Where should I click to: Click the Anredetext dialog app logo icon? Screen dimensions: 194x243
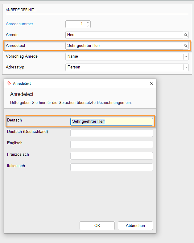[x=9, y=84]
